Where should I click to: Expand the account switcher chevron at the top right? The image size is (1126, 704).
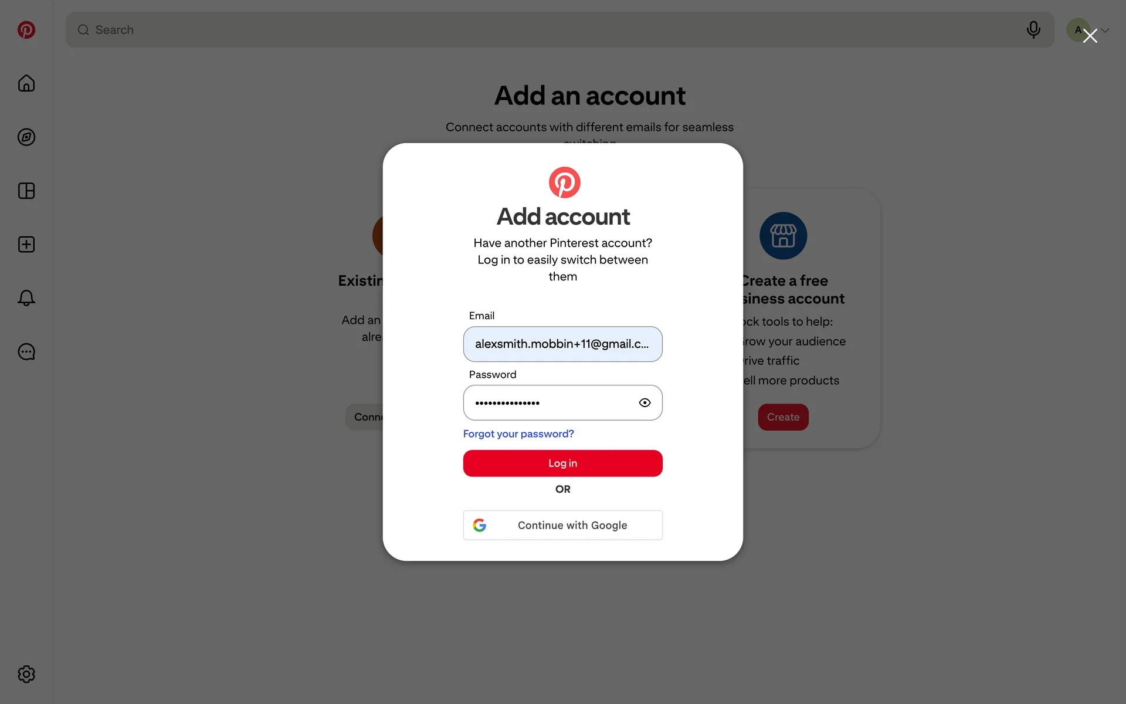(1105, 30)
